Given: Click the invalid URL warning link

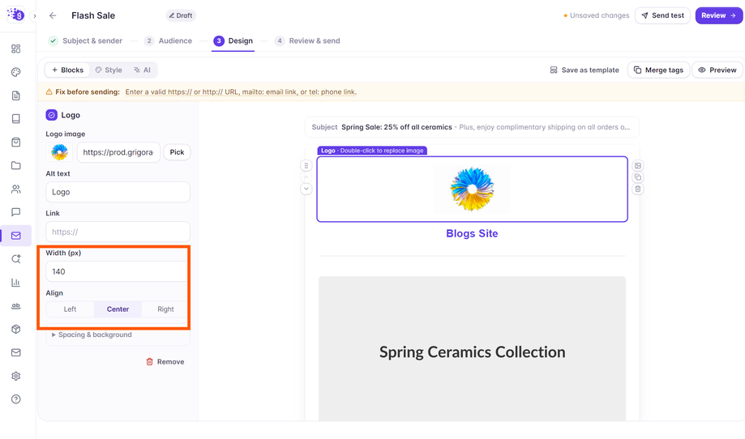Looking at the screenshot, I should 241,92.
